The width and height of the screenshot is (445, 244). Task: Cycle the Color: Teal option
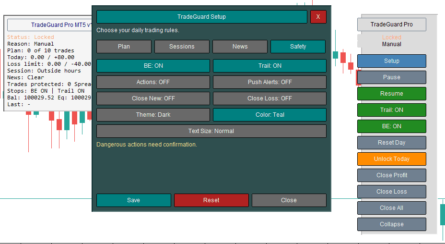(269, 115)
